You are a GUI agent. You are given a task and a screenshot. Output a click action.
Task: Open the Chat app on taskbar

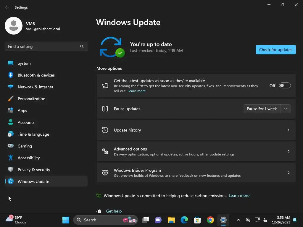[x=158, y=220]
